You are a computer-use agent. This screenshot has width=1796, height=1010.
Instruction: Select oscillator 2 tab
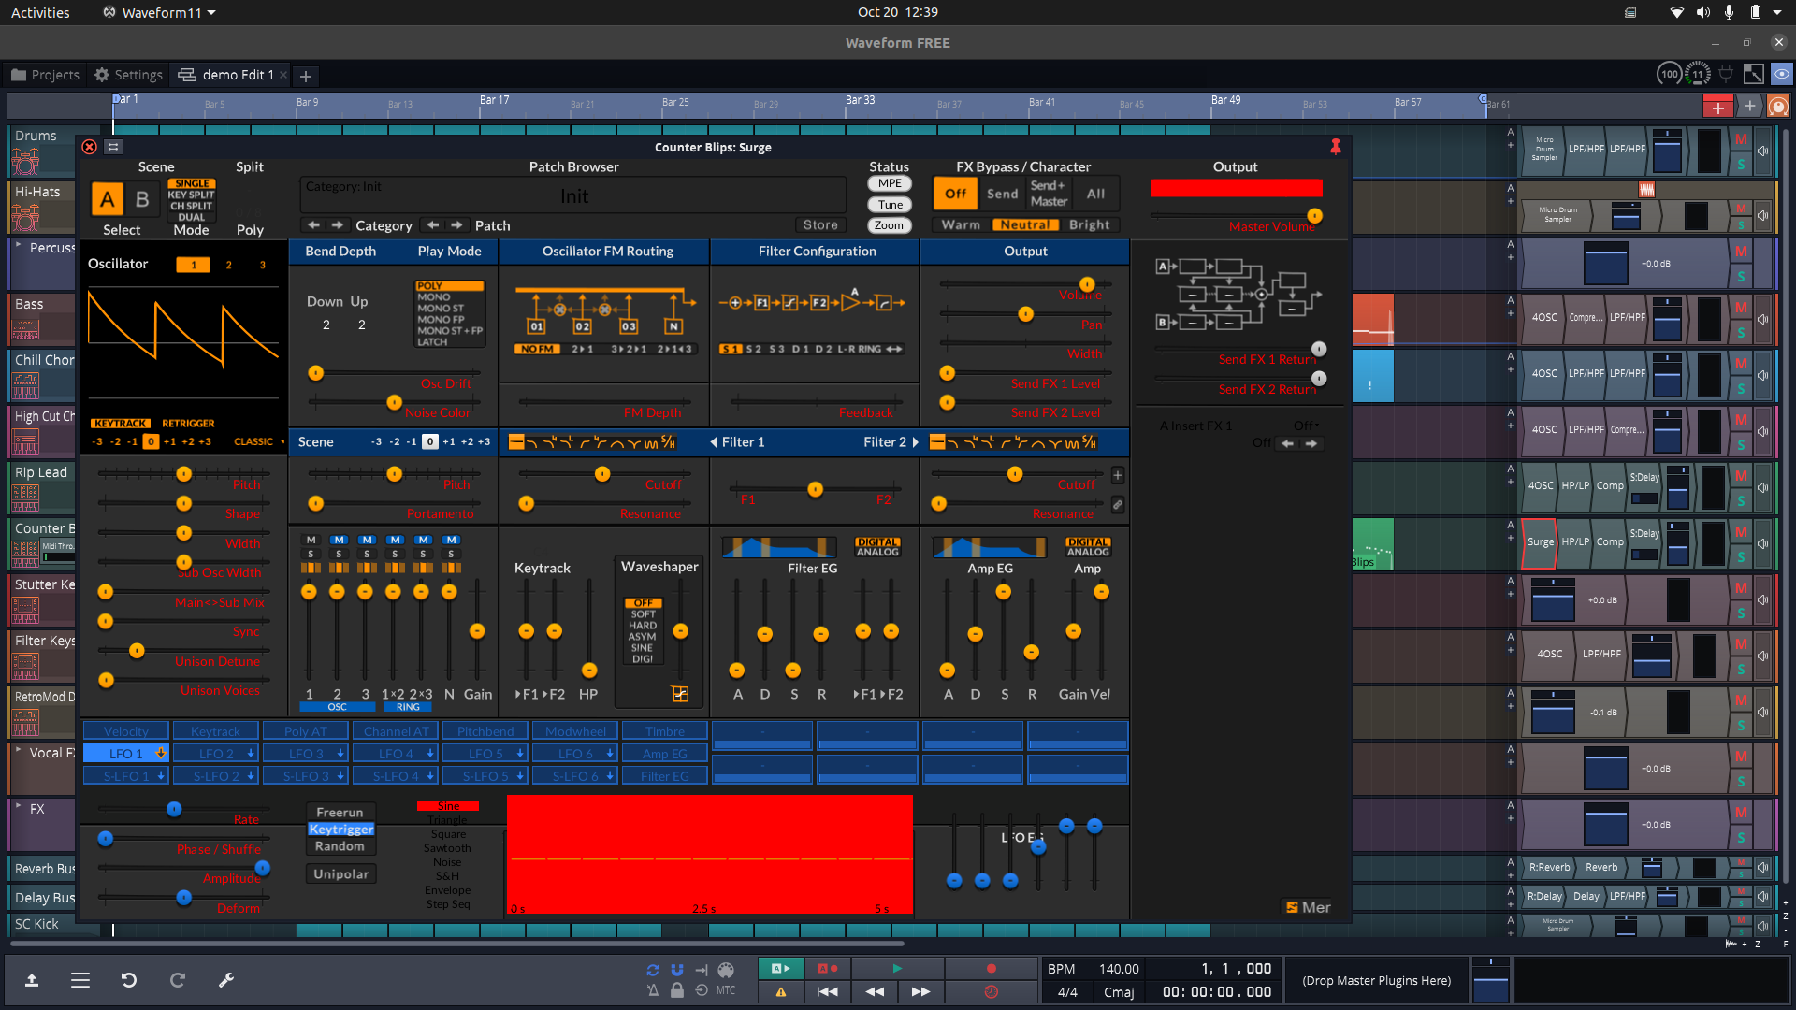(228, 265)
